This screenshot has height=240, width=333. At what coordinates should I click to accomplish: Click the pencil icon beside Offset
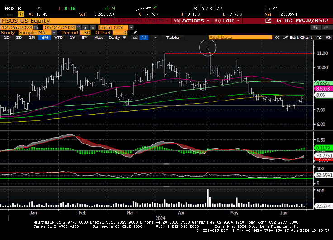pyautogui.click(x=135, y=33)
